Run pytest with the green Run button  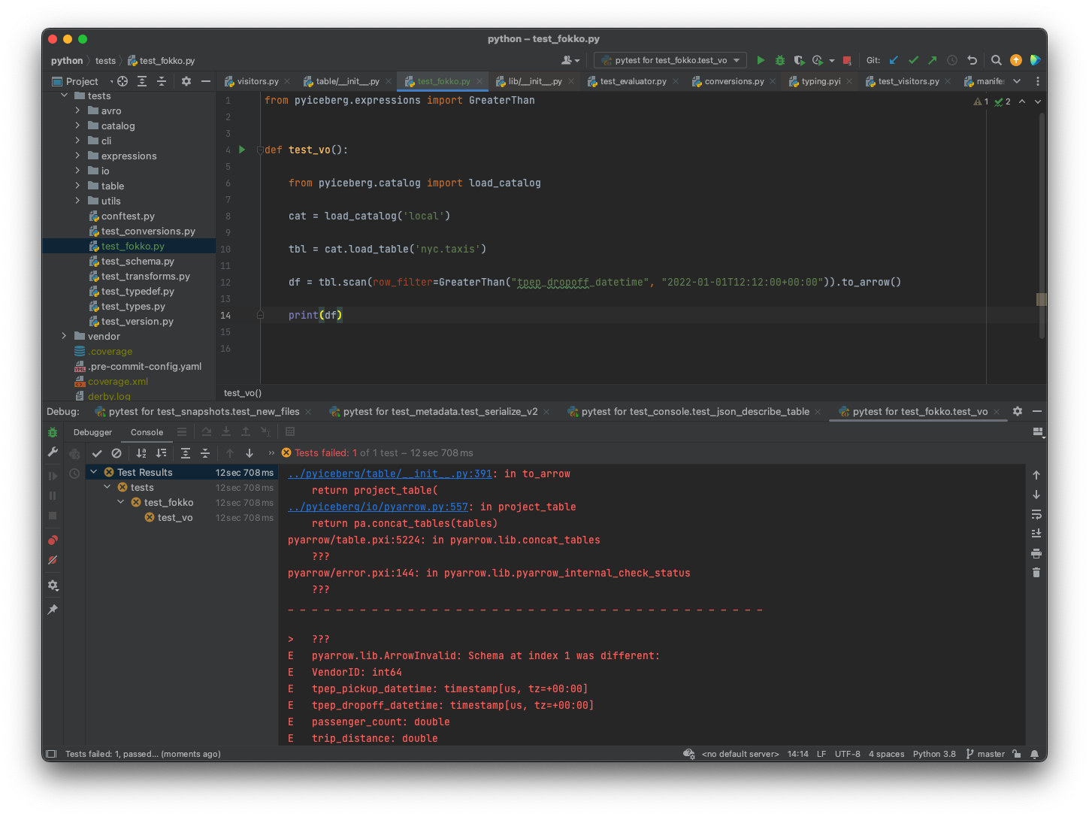[x=761, y=60]
